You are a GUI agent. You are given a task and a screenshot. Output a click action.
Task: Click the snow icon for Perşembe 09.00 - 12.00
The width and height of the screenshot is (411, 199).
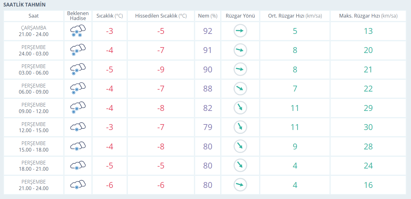78,108
